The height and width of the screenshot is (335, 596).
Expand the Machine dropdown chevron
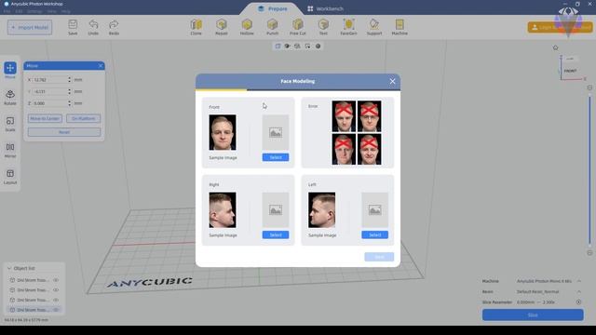579,281
